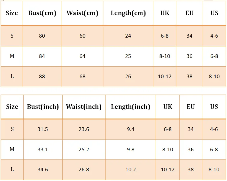Select size S in the cm table
The width and height of the screenshot is (227, 181).
tap(12, 36)
